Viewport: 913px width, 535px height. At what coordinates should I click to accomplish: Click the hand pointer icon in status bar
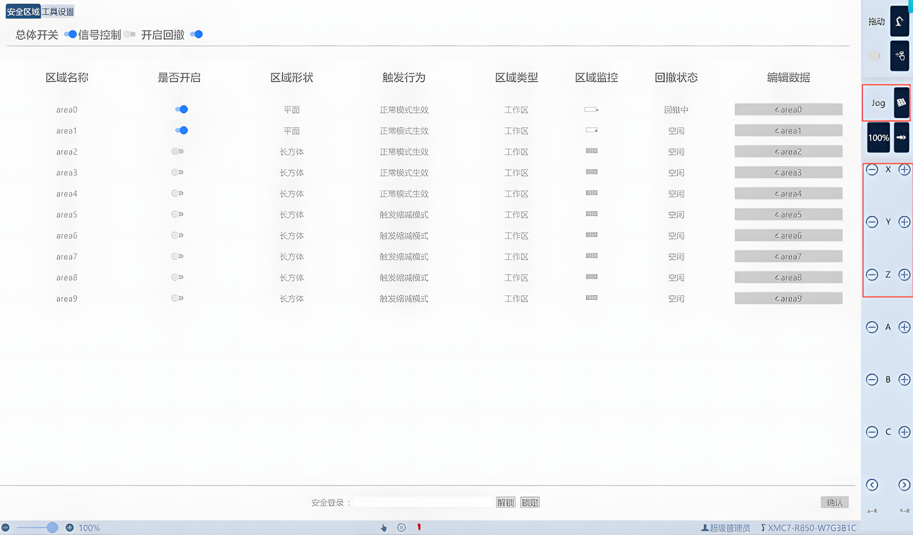click(384, 528)
